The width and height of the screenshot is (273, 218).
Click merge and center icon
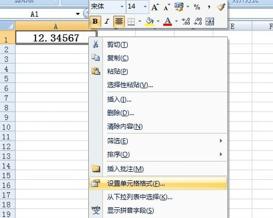(209, 21)
